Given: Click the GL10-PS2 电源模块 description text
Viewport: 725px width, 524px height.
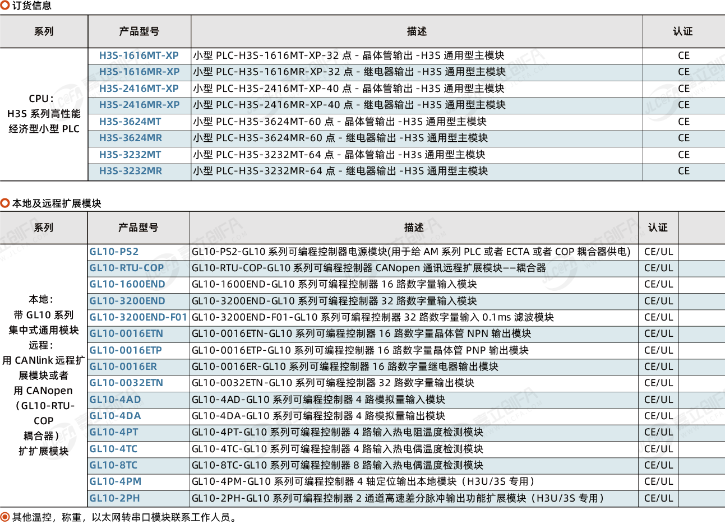Looking at the screenshot, I should coord(411,252).
